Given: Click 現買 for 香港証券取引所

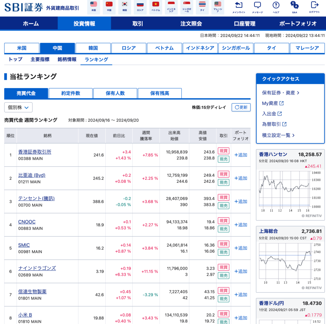Looking at the screenshot, I should tap(223, 151).
